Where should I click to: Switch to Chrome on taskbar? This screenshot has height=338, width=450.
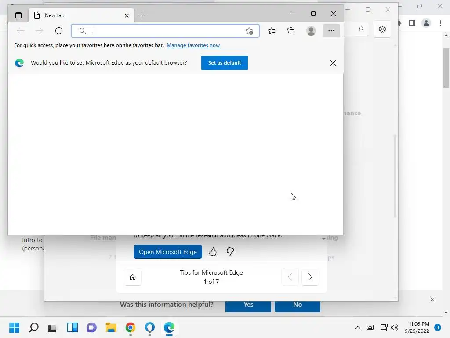(x=130, y=327)
